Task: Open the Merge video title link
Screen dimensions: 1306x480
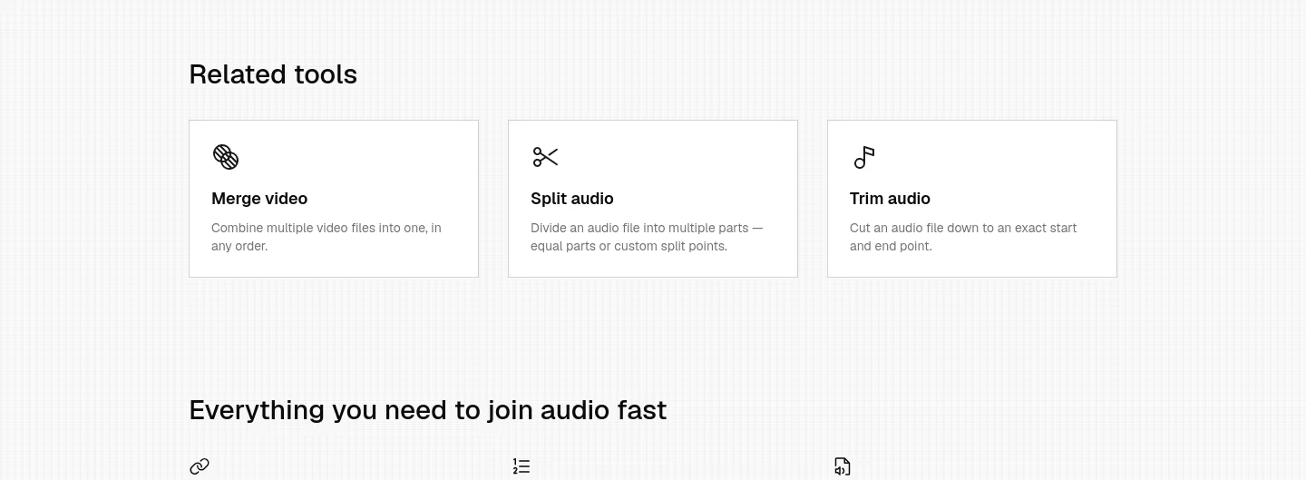Action: click(259, 199)
